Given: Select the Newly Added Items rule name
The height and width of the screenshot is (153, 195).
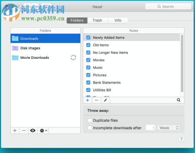Looking at the screenshot, I should [109, 38].
